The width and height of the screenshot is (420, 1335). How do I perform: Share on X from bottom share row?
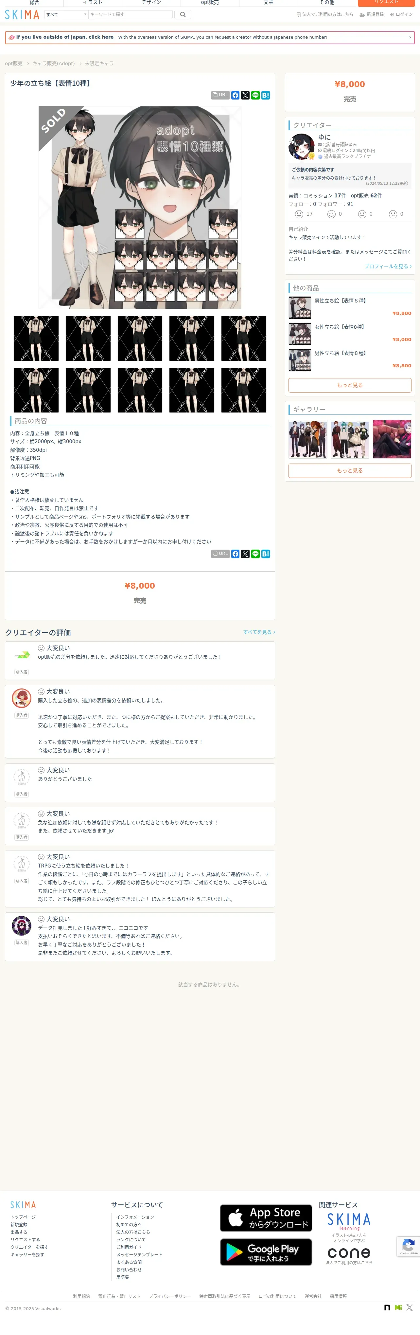[x=245, y=554]
